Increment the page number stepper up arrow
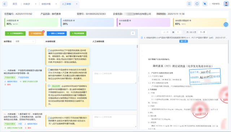231x132 pixels. (x=184, y=31)
